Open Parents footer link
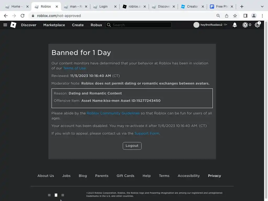 (x=102, y=176)
